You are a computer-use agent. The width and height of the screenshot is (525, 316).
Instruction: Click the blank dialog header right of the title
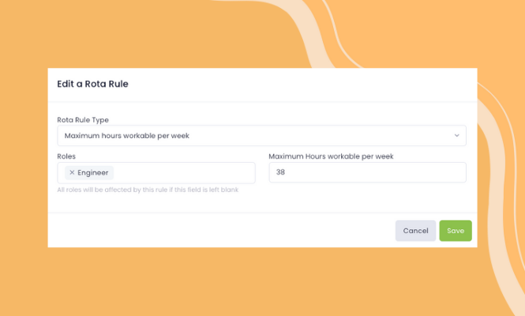(302, 85)
